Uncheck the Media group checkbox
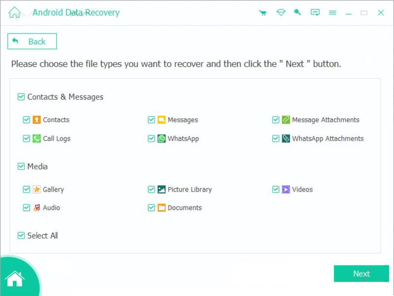Screen dimensions: 394x296 coord(21,166)
